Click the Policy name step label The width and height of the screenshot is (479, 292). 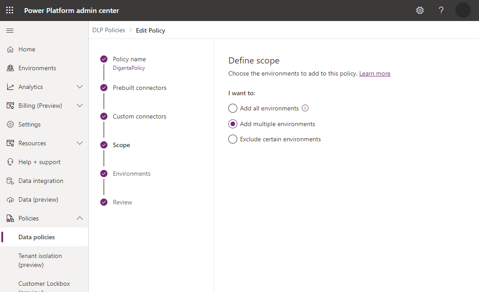[129, 59]
